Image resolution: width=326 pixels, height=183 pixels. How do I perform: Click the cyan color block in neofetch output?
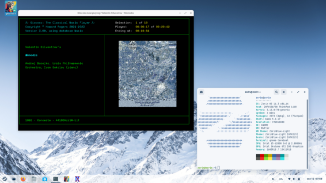[282, 157]
